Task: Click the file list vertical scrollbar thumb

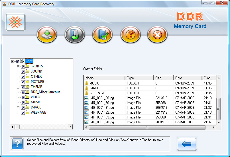Action: click(219, 109)
